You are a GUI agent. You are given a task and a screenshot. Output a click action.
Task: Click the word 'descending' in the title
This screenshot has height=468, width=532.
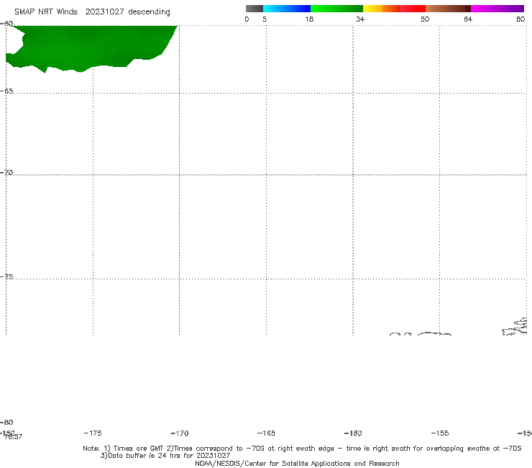tap(149, 12)
